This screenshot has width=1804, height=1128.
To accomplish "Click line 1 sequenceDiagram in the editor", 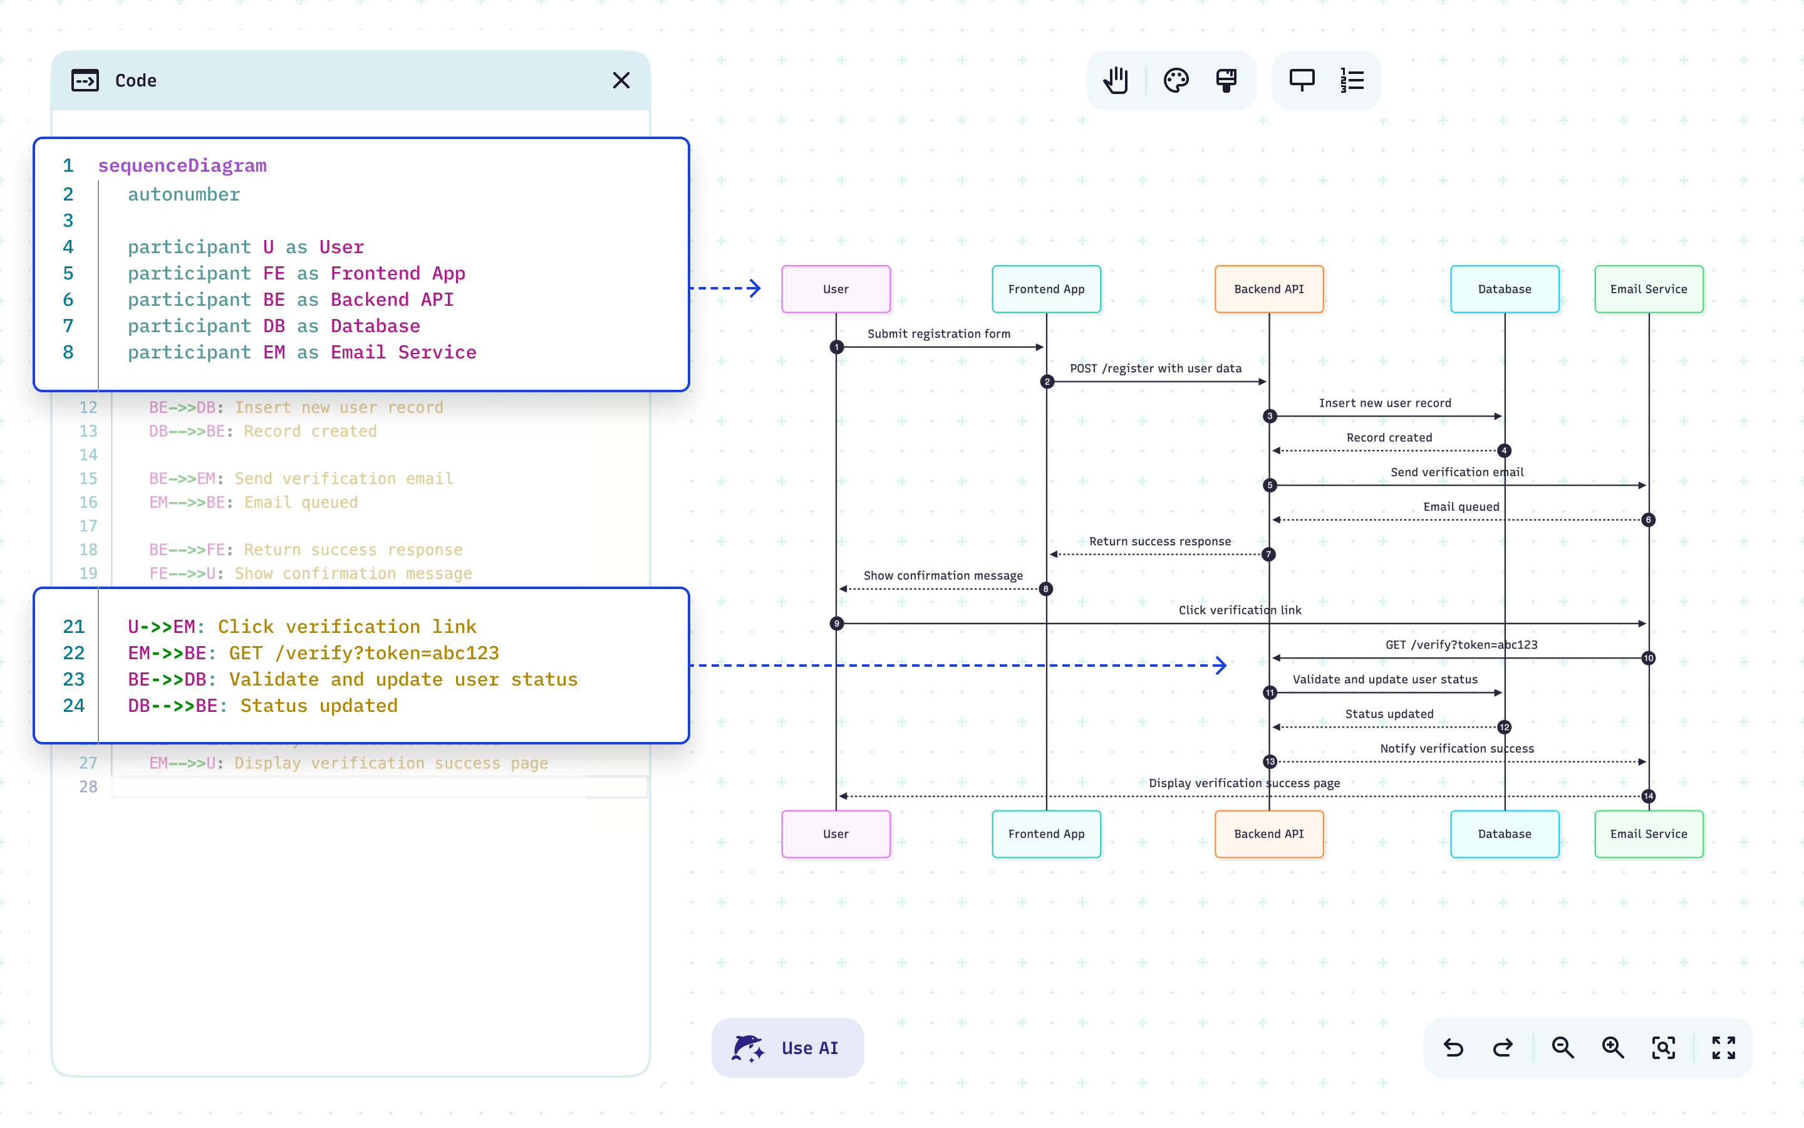I will [182, 165].
